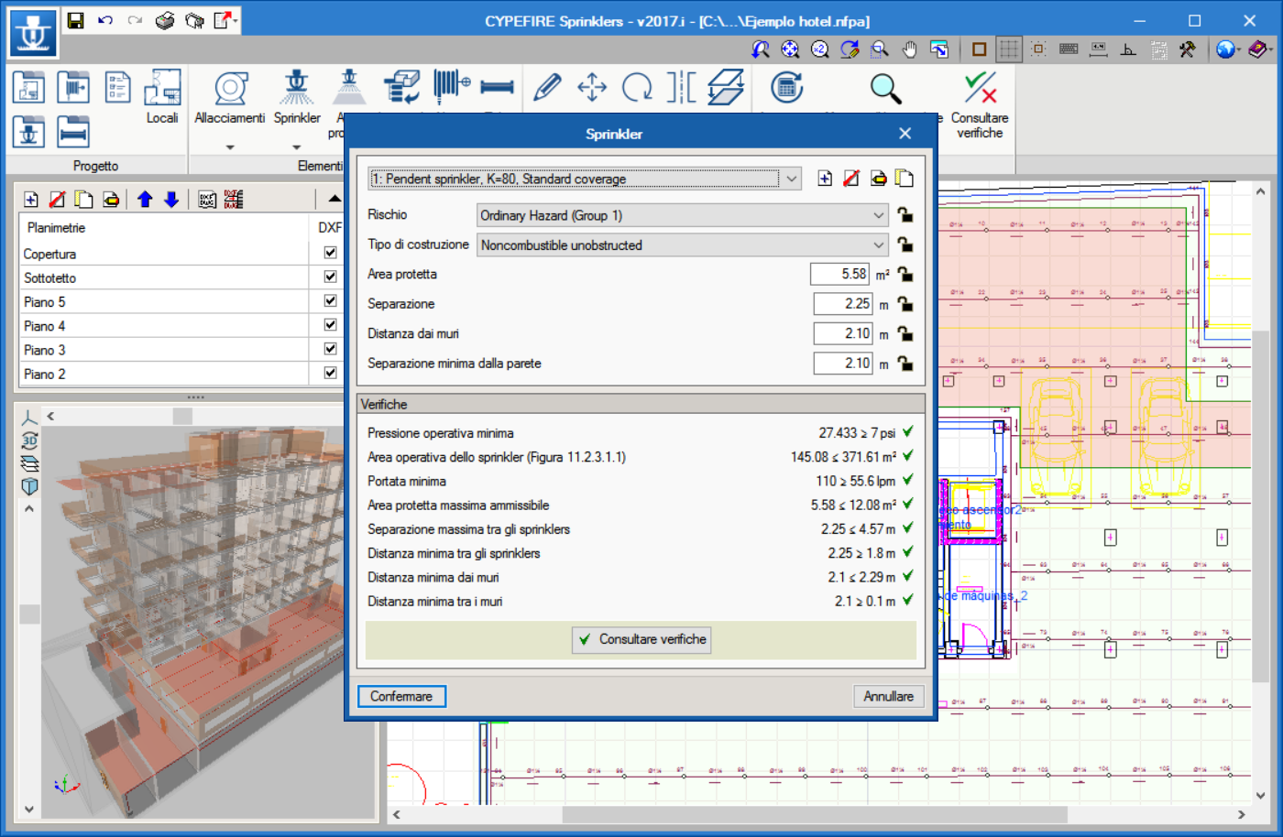Click the hammer settings icon in the top toolbar

tap(1188, 49)
